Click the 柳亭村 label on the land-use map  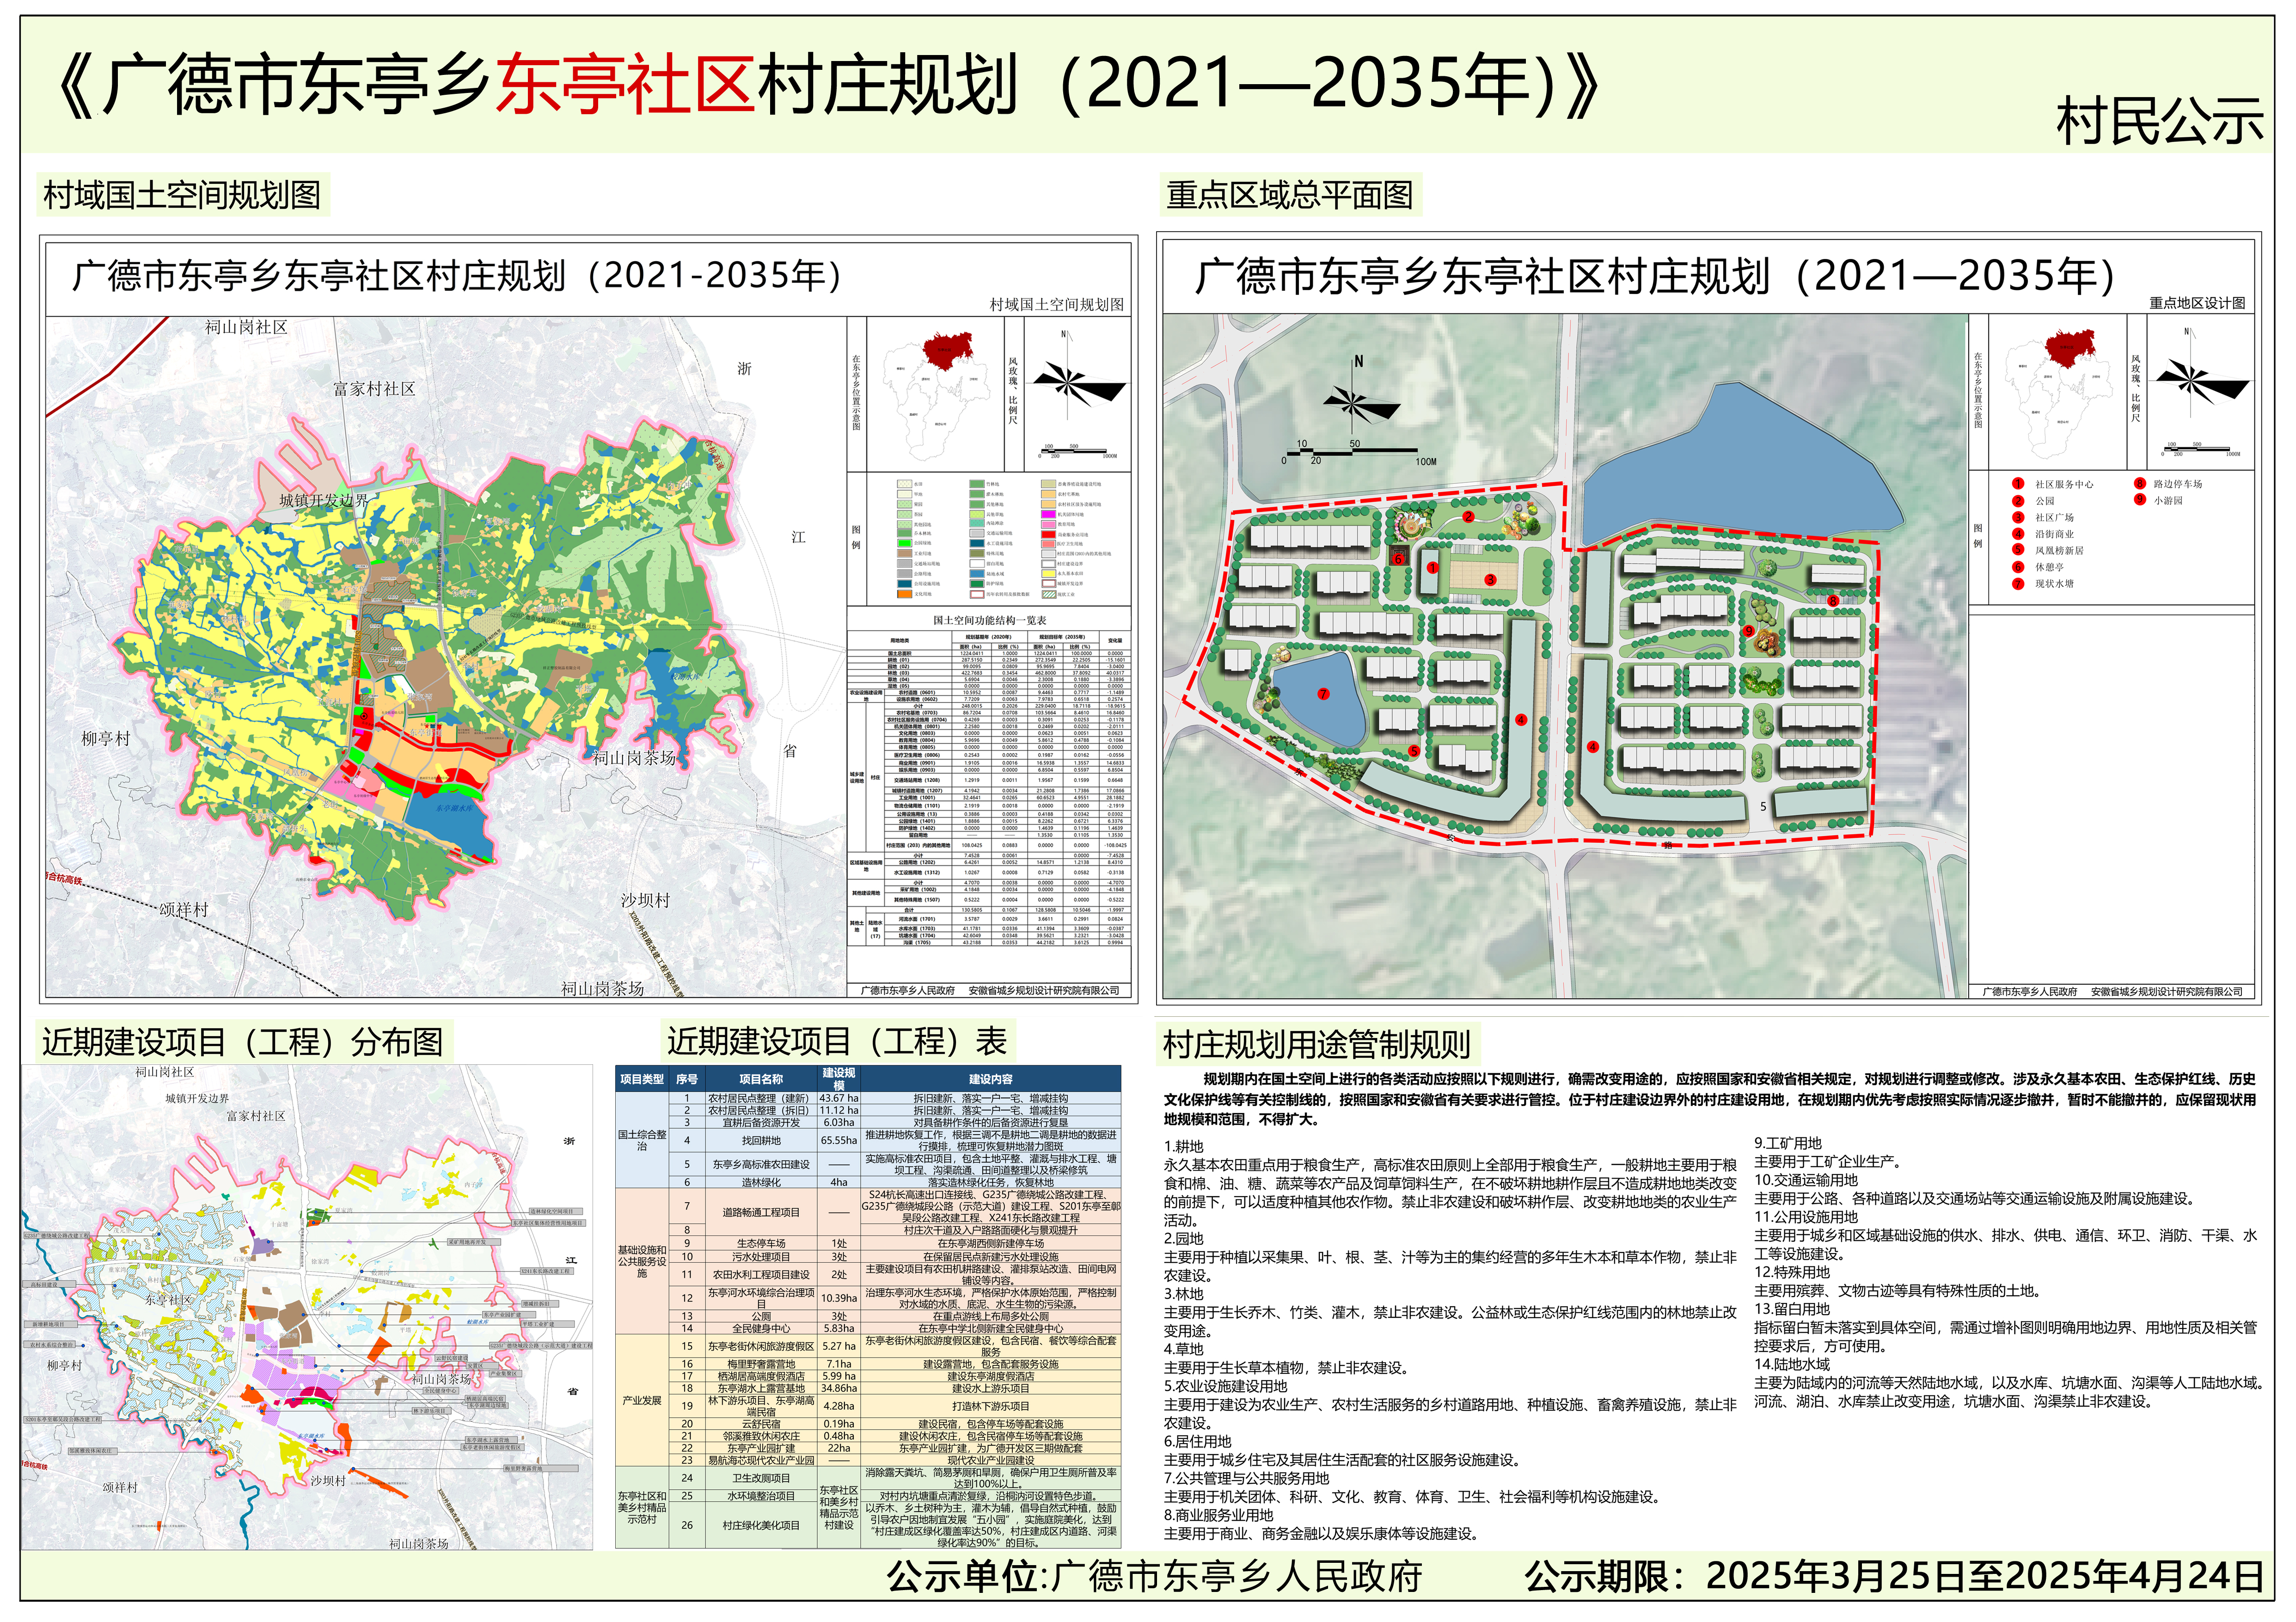106,738
